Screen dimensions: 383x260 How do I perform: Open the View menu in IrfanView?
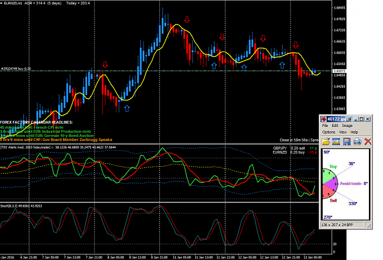[x=343, y=132]
